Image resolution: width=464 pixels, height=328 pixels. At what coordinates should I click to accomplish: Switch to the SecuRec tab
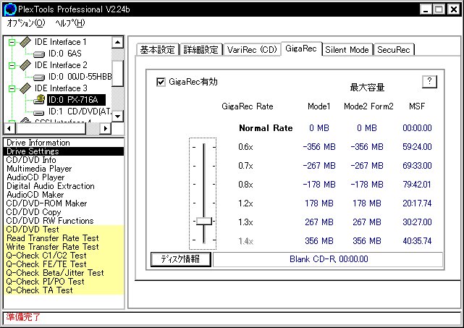point(394,49)
